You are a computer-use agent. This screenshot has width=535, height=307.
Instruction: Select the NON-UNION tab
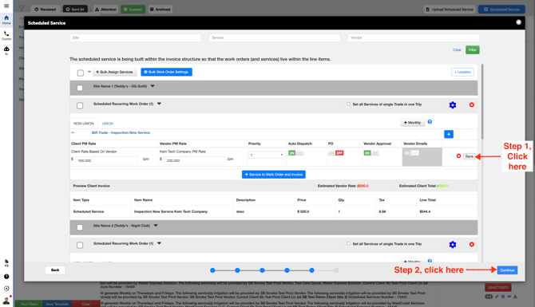click(x=84, y=124)
